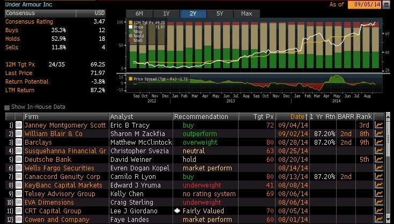
Task: Show chart icon for Canaccord Genuity row
Action: [x=379, y=176]
